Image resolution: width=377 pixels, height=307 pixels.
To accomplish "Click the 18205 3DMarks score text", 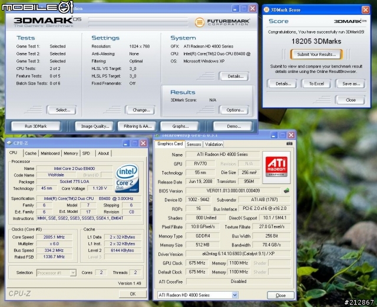I will coord(316,41).
